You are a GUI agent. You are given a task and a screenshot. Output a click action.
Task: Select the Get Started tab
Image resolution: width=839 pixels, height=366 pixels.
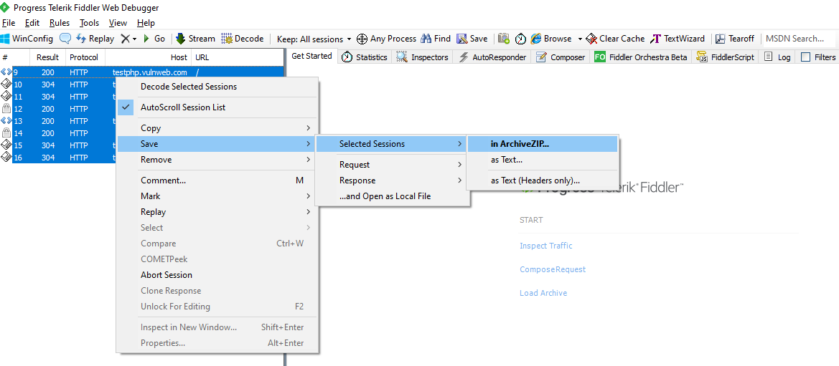pyautogui.click(x=311, y=56)
